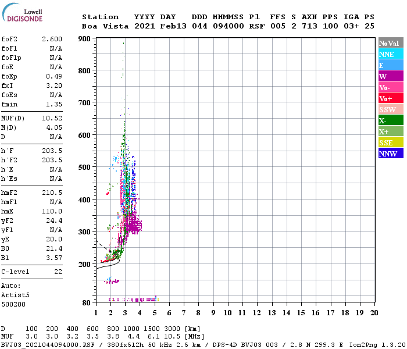Click the 80 km axis origin label

pos(87,303)
